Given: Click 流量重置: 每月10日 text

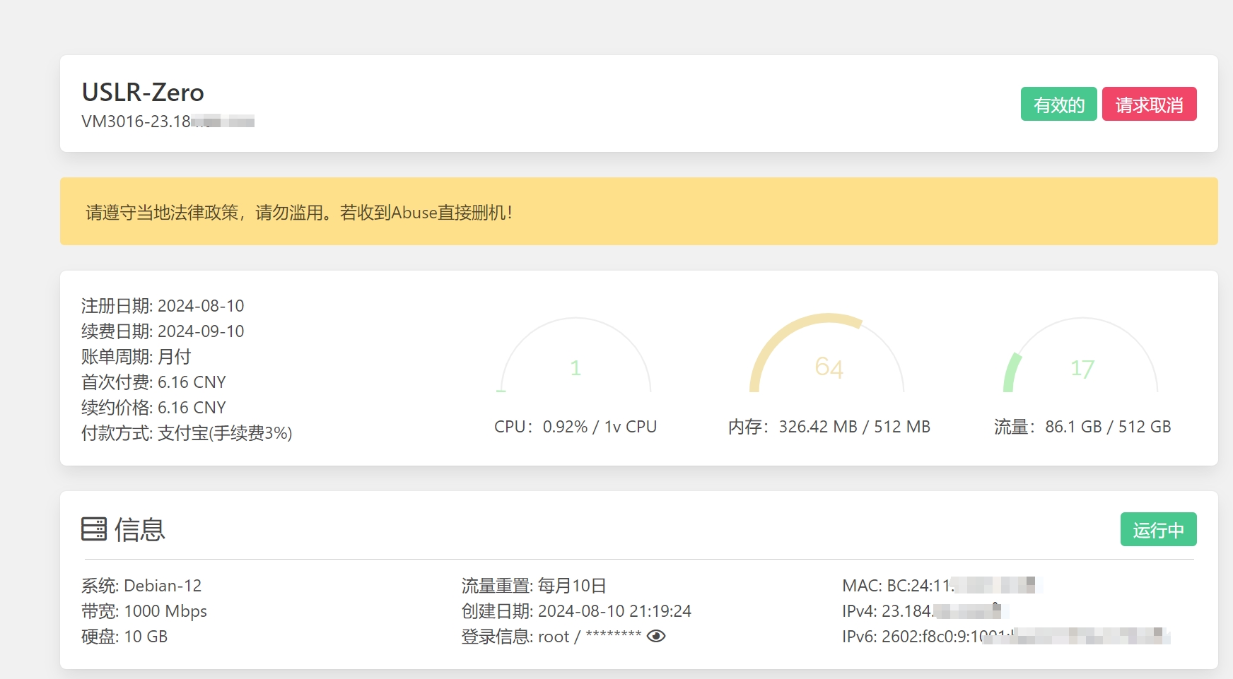Looking at the screenshot, I should [x=534, y=586].
